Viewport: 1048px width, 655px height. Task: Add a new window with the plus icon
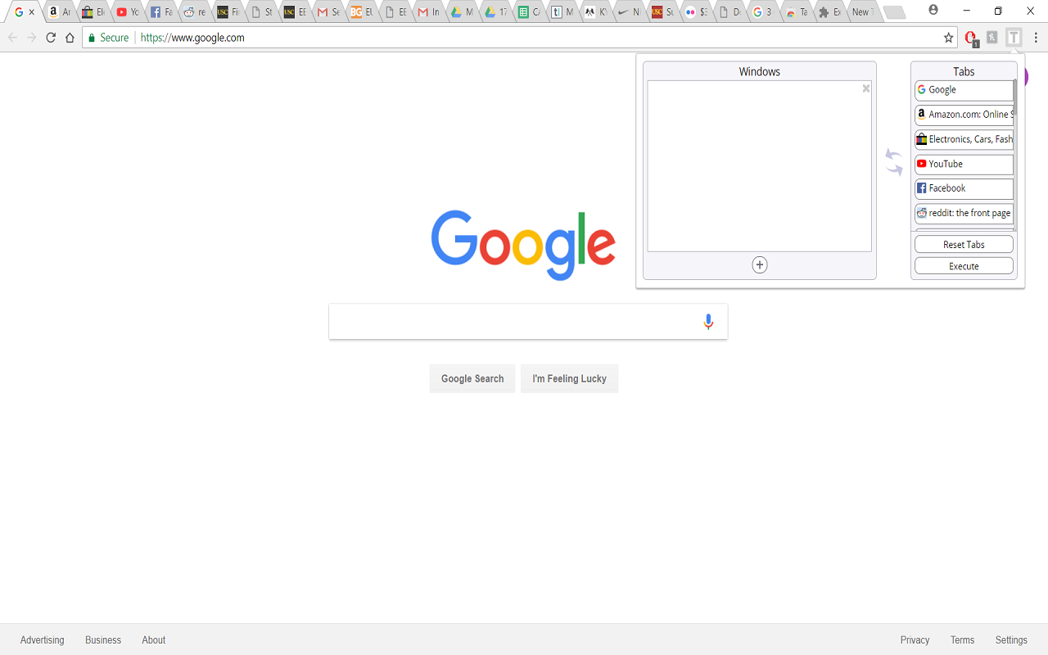click(760, 264)
